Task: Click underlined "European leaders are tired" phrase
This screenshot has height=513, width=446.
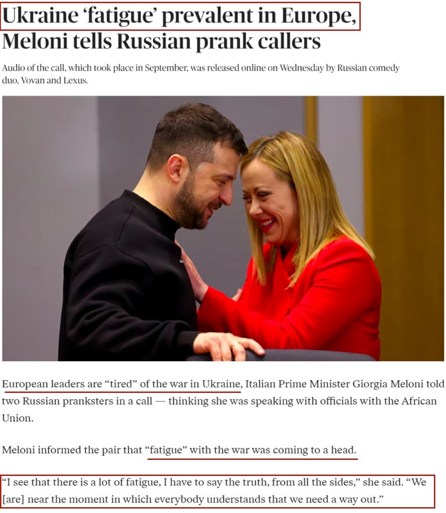Action: point(122,384)
